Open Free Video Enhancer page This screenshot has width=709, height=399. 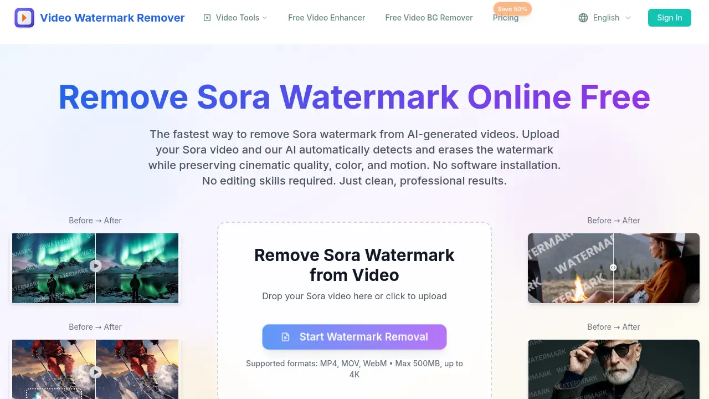pos(326,18)
